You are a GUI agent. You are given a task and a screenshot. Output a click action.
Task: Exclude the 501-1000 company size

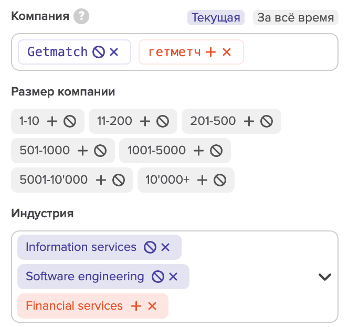[x=100, y=151]
